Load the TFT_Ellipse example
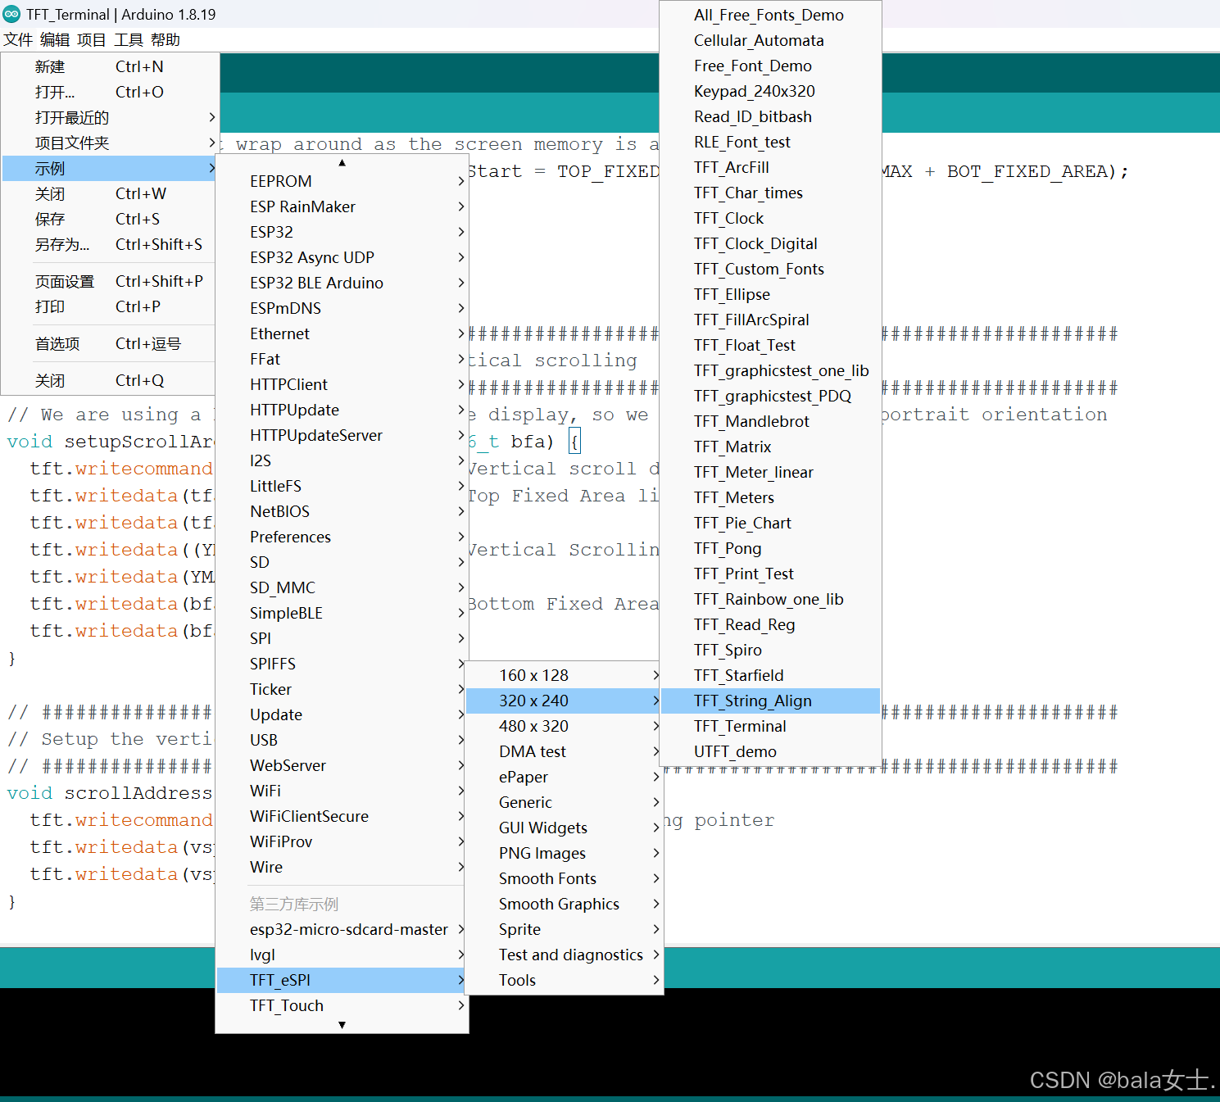The height and width of the screenshot is (1102, 1220). [770, 294]
